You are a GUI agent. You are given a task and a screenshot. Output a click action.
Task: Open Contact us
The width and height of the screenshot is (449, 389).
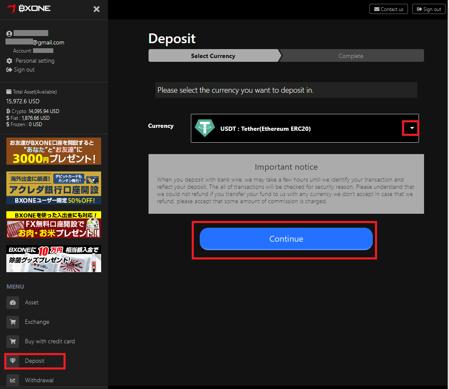(388, 8)
